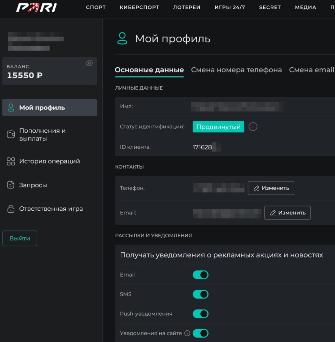
Task: Hide the balance with eye icon
Action: tap(89, 63)
